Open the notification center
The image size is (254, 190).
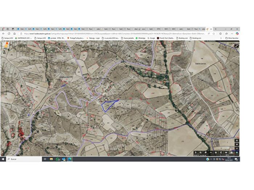point(236,159)
